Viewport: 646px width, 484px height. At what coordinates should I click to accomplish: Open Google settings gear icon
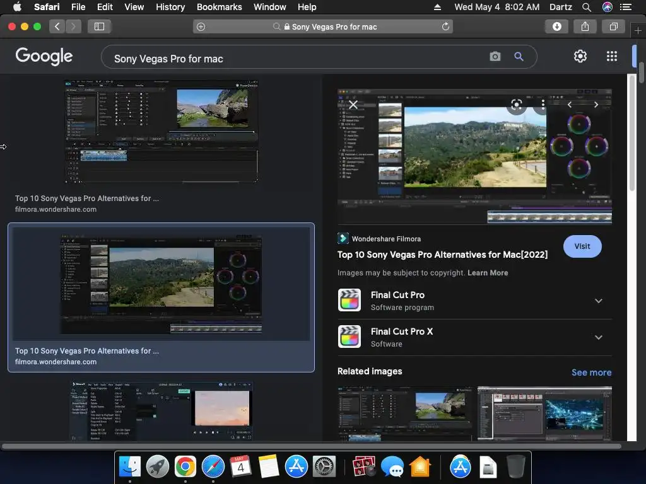click(580, 56)
